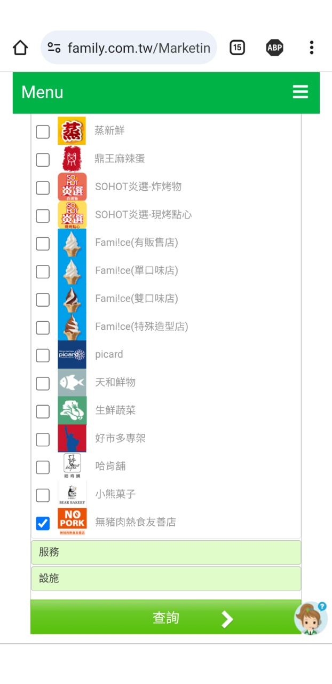Image resolution: width=332 pixels, height=684 pixels.
Task: Click the 天和鮮物 fish icon
Action: [72, 383]
